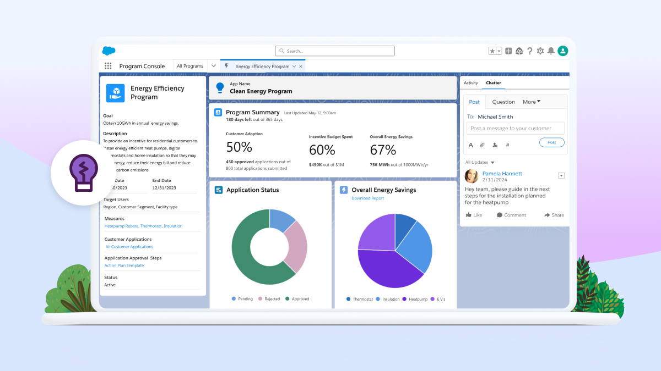Expand the Energy Efficiency Program tab chevron
Viewport: 661px width, 371px height.
pyautogui.click(x=294, y=65)
